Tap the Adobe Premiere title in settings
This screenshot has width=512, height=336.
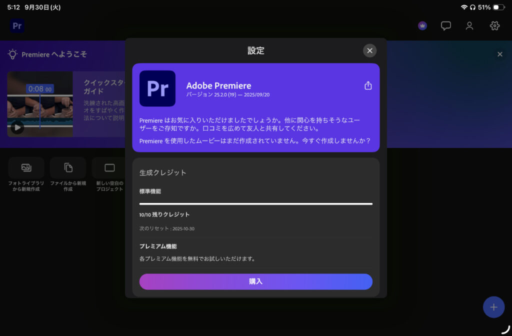coord(219,85)
